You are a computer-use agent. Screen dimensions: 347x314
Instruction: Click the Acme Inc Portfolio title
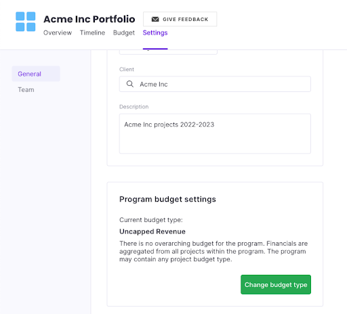point(89,19)
